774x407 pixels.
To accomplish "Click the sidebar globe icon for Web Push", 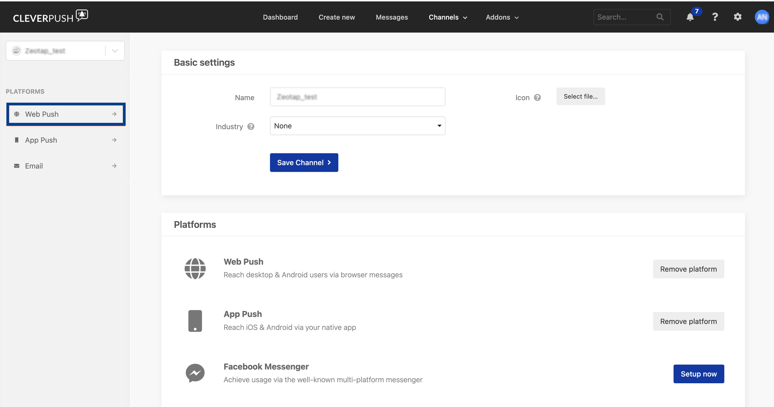I will point(17,114).
